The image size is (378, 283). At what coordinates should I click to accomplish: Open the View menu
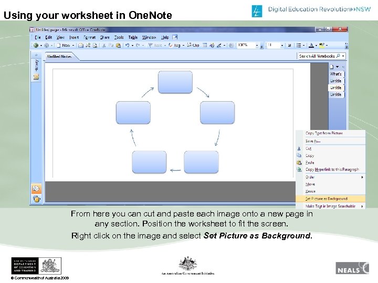60,37
